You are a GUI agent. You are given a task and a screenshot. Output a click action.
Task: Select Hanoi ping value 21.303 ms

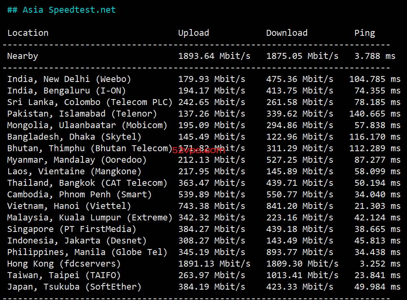[x=378, y=206]
